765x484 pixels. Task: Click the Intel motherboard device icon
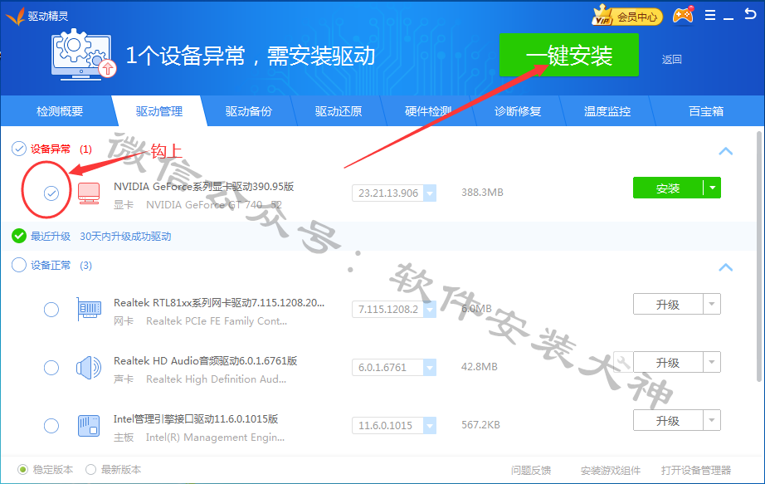89,425
